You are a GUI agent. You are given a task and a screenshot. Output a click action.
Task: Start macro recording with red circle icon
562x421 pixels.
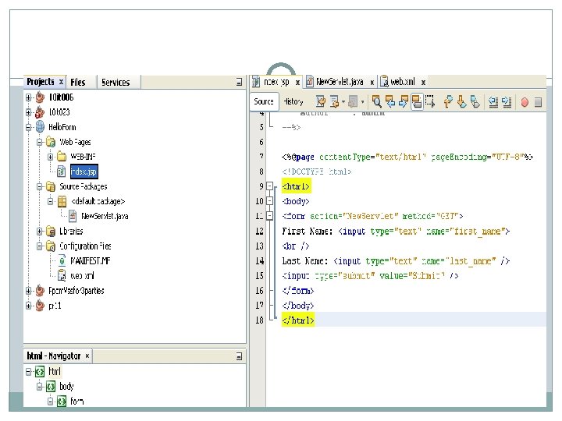pos(525,101)
